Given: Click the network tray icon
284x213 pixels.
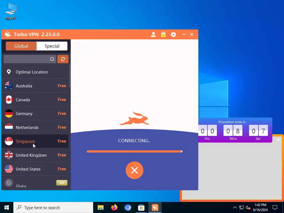Looking at the screenshot, I should click(x=242, y=207).
